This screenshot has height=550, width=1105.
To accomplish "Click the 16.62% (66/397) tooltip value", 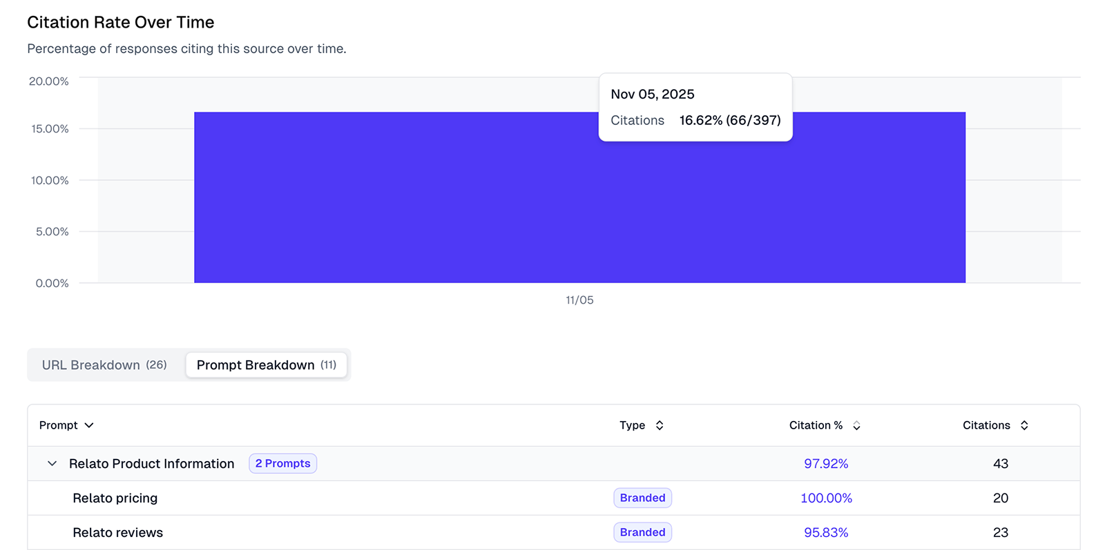I will tap(730, 121).
